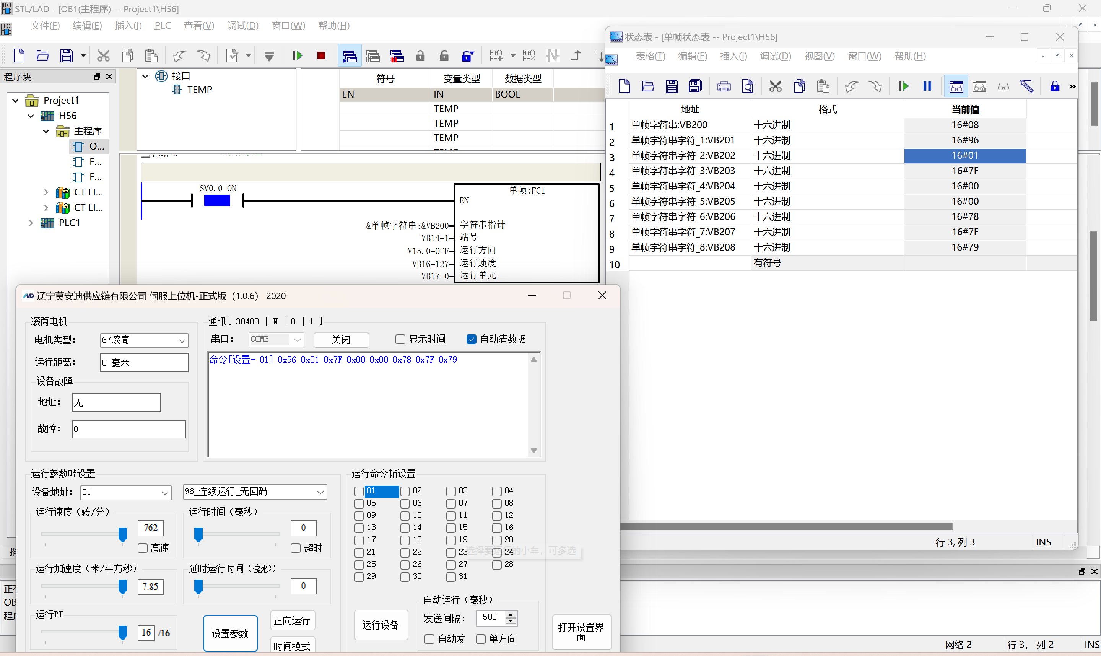Click the Download to PLC arrow icon
Image resolution: width=1101 pixels, height=656 pixels.
(x=269, y=56)
